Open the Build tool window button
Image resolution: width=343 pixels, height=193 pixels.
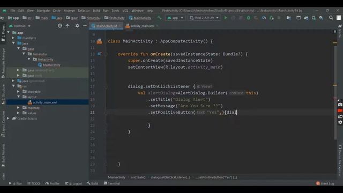click(x=93, y=183)
